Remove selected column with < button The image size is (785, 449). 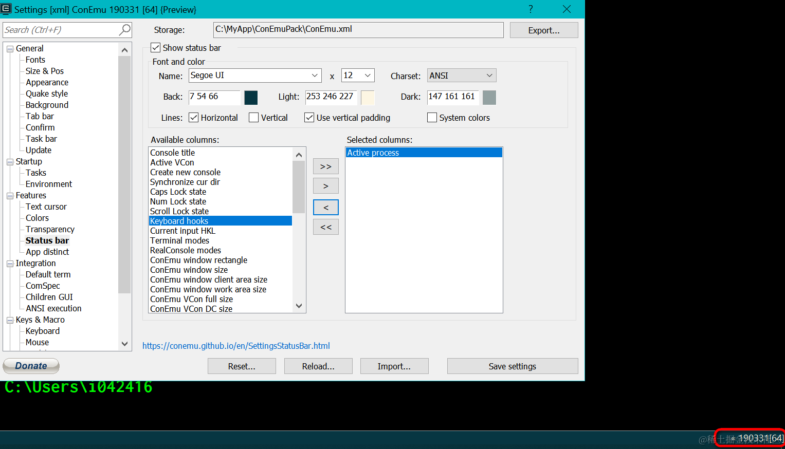(x=326, y=208)
